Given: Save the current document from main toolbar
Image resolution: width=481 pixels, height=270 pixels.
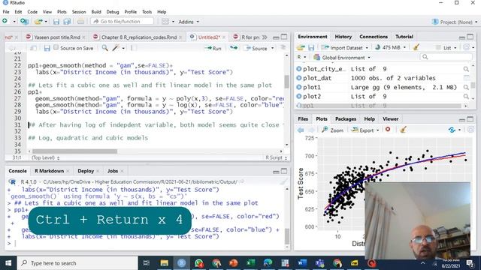Looking at the screenshot, I should click(x=56, y=22).
